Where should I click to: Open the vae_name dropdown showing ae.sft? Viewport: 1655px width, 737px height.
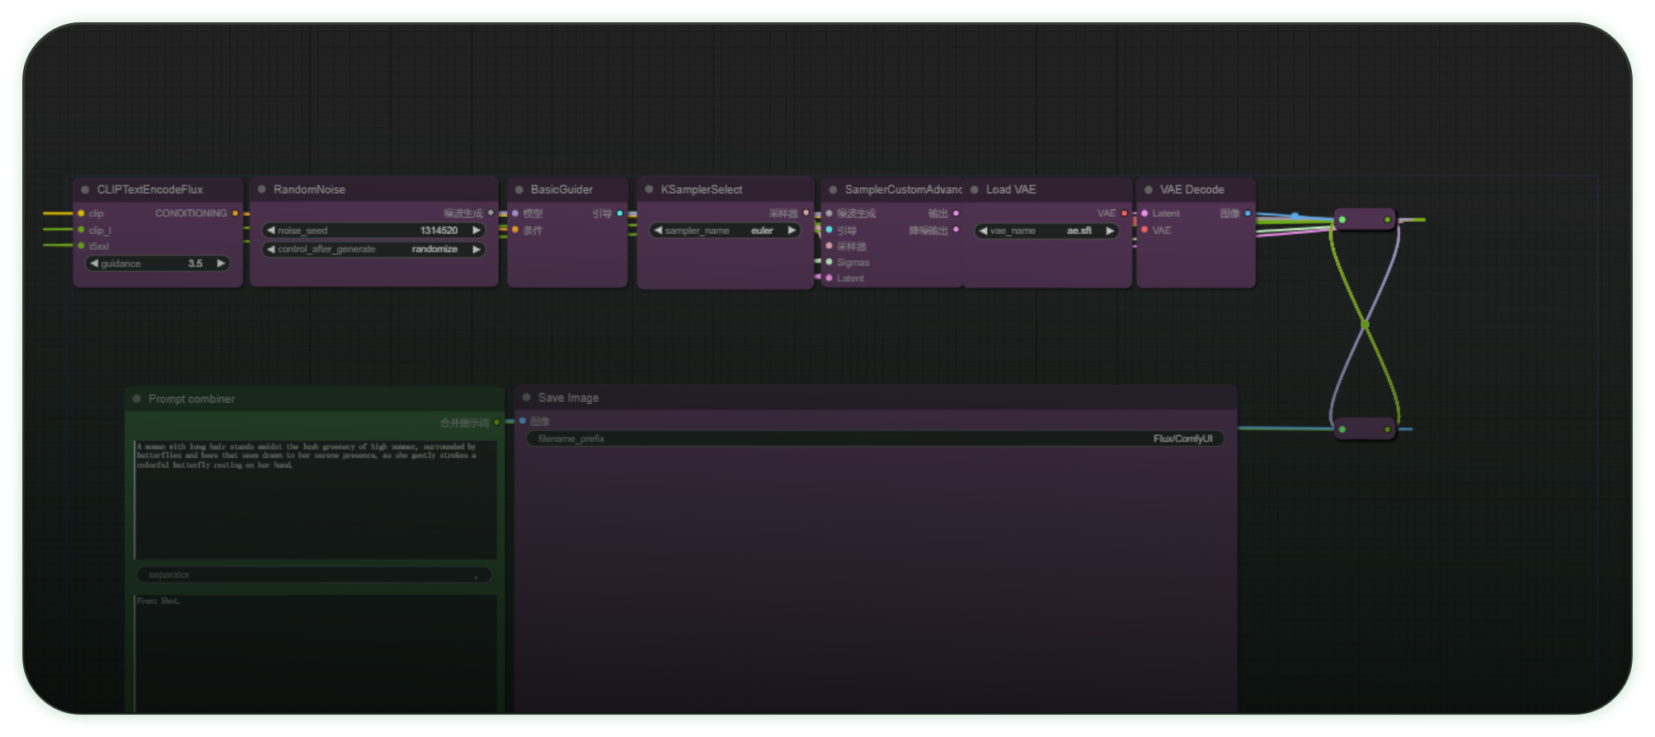pyautogui.click(x=1046, y=231)
